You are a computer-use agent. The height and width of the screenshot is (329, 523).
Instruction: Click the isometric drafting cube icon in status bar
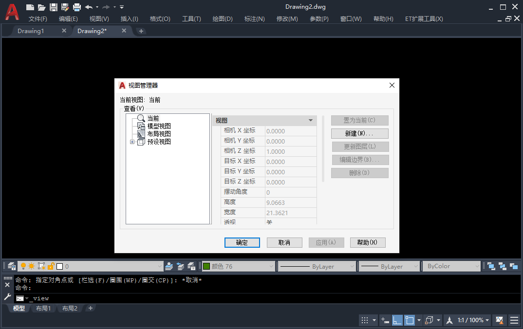430,320
